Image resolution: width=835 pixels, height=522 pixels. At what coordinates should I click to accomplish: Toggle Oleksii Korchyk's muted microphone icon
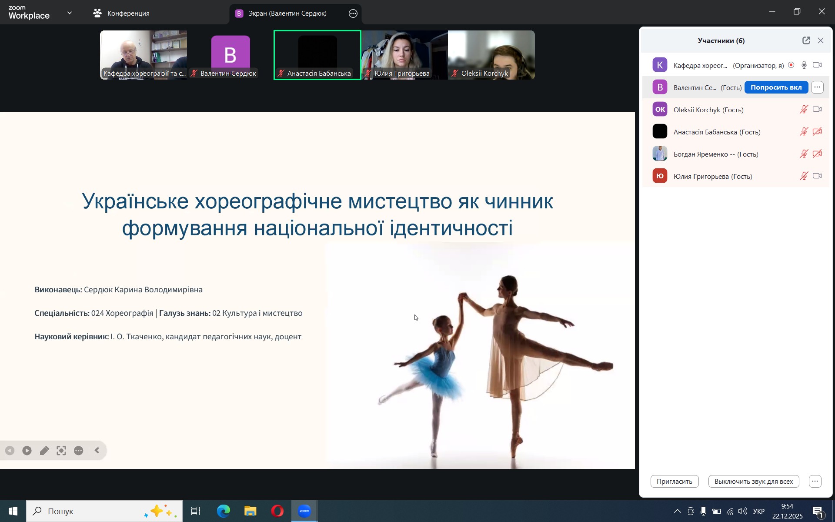(804, 110)
